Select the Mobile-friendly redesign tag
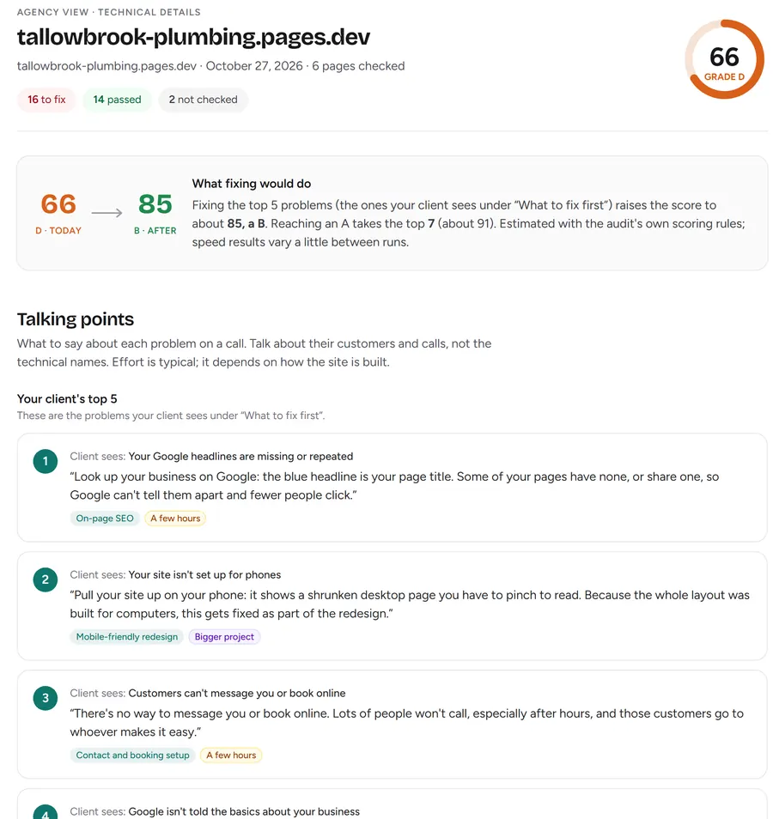Viewport: 773px width, 819px height. 127,637
